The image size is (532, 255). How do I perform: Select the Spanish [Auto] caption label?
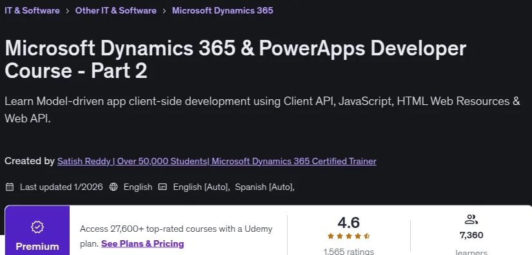264,187
